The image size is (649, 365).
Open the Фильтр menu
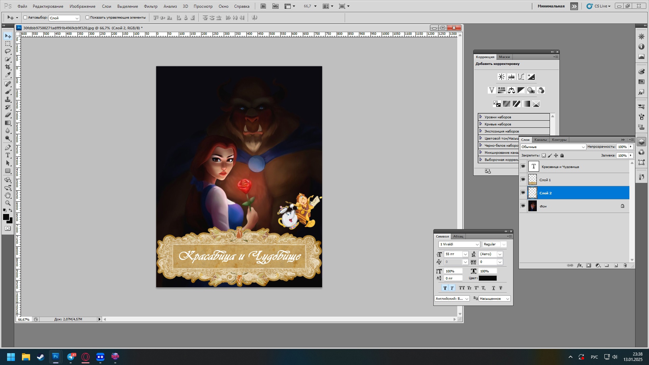(150, 6)
